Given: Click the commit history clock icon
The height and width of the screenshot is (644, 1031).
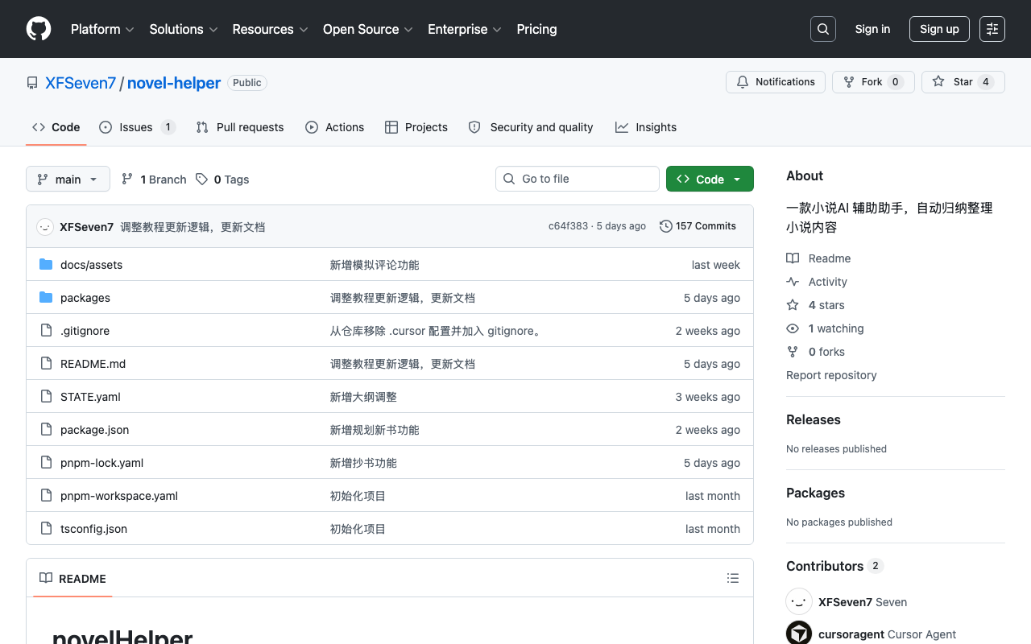Looking at the screenshot, I should coord(666,226).
